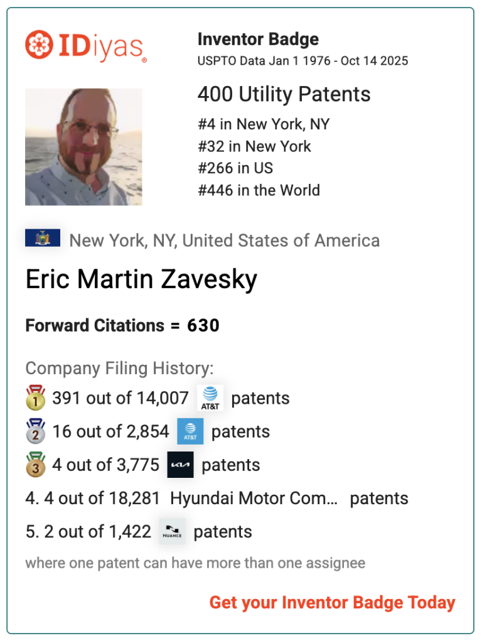Click the Company Filing History label
Image resolution: width=482 pixels, height=643 pixels.
(x=119, y=369)
